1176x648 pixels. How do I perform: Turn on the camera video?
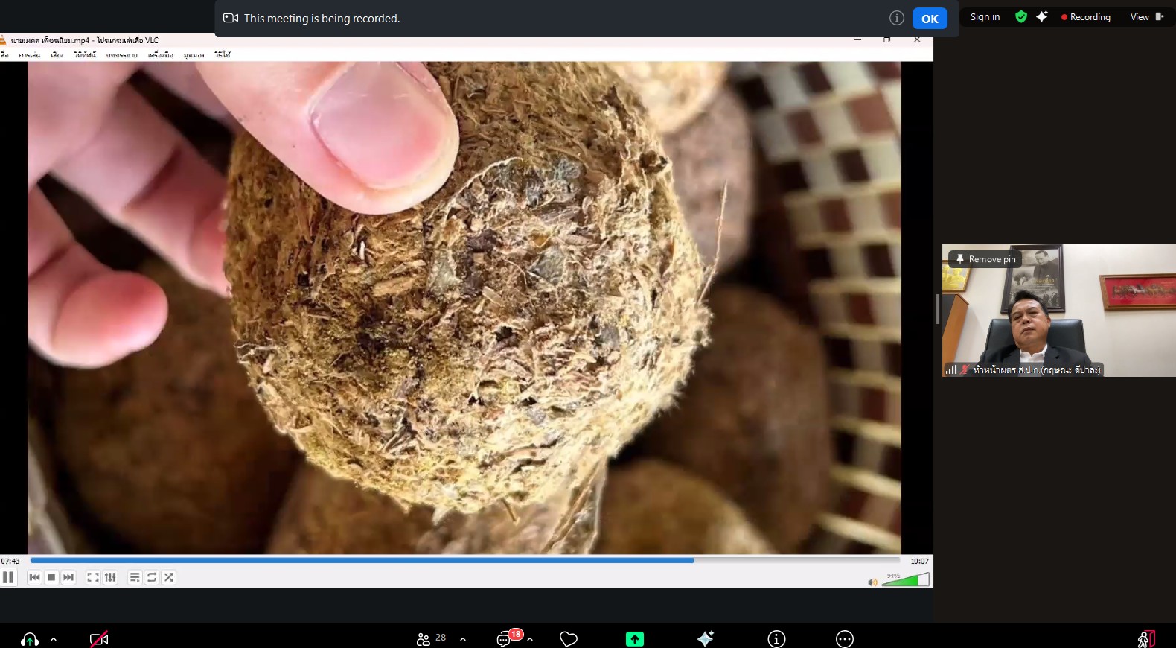click(x=99, y=638)
